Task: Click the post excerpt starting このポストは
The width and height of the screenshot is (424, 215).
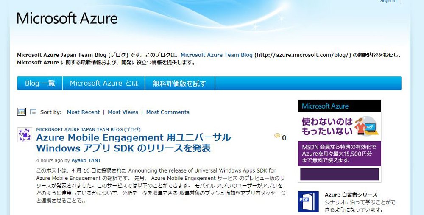Action: tap(161, 186)
